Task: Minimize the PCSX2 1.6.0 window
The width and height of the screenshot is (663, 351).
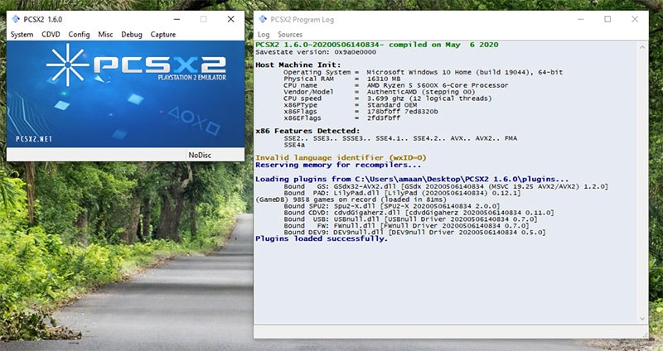Action: click(177, 19)
